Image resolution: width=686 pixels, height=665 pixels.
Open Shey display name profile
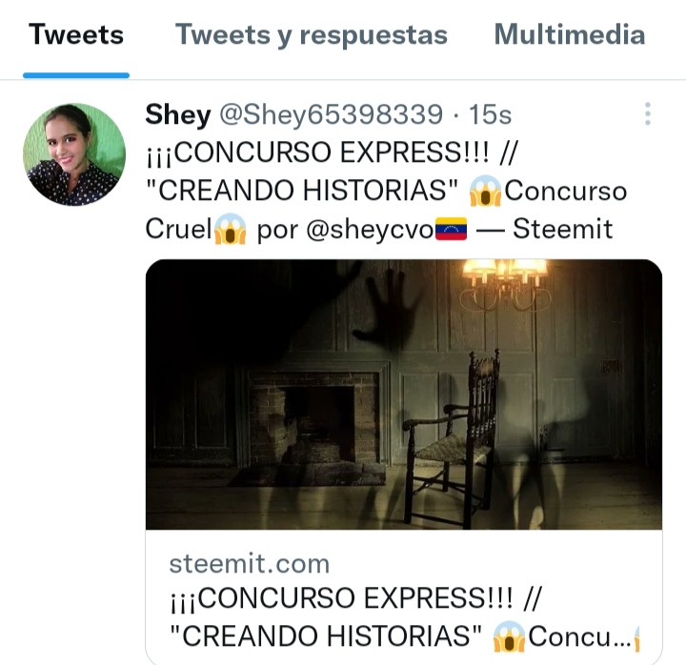point(178,114)
